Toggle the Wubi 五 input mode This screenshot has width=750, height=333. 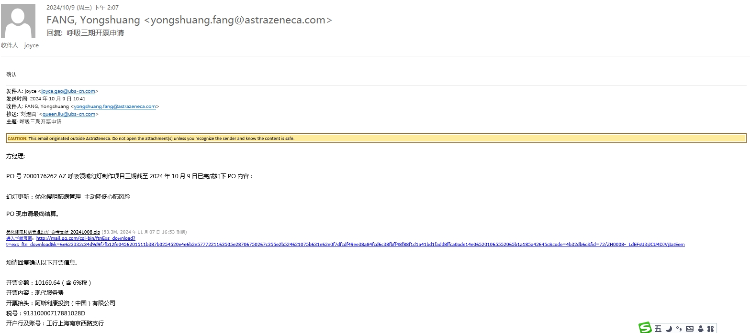(658, 329)
